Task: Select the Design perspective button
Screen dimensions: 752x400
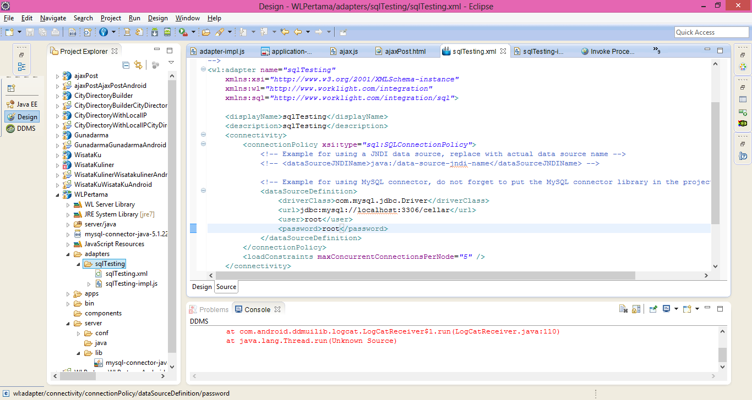Action: 22,116
